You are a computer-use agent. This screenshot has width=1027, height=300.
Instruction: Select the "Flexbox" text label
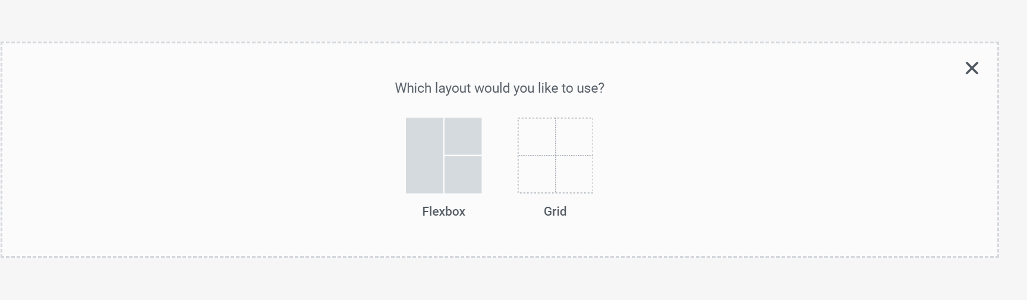tap(443, 211)
